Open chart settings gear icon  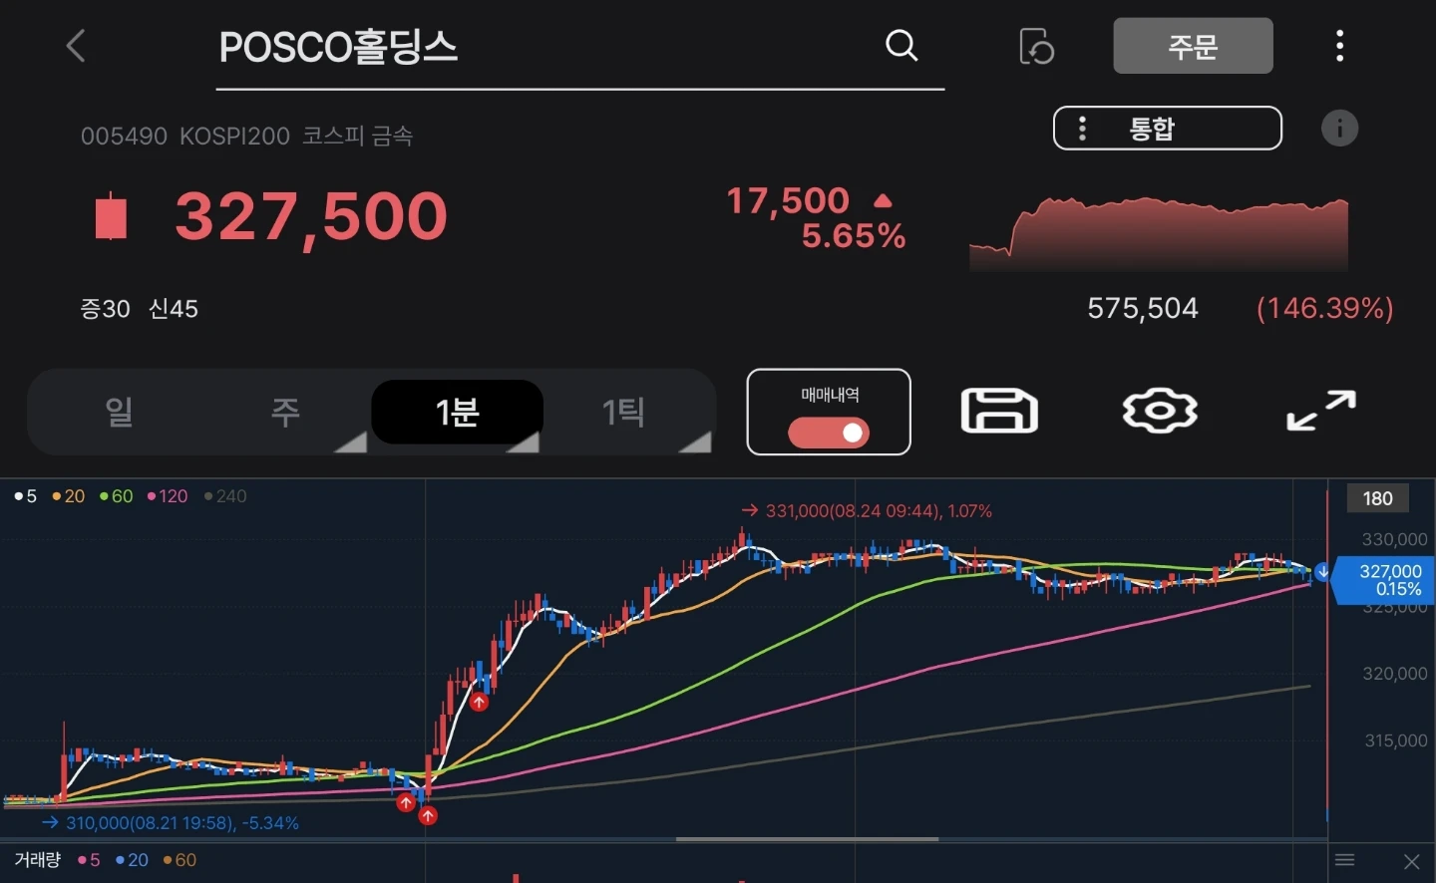(x=1160, y=411)
